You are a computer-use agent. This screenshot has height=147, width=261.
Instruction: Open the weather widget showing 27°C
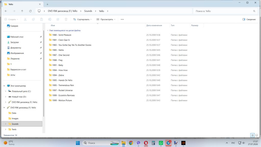pyautogui.click(x=9, y=143)
